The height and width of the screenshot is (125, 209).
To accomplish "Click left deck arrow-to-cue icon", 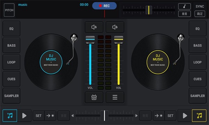I will click(x=50, y=116).
